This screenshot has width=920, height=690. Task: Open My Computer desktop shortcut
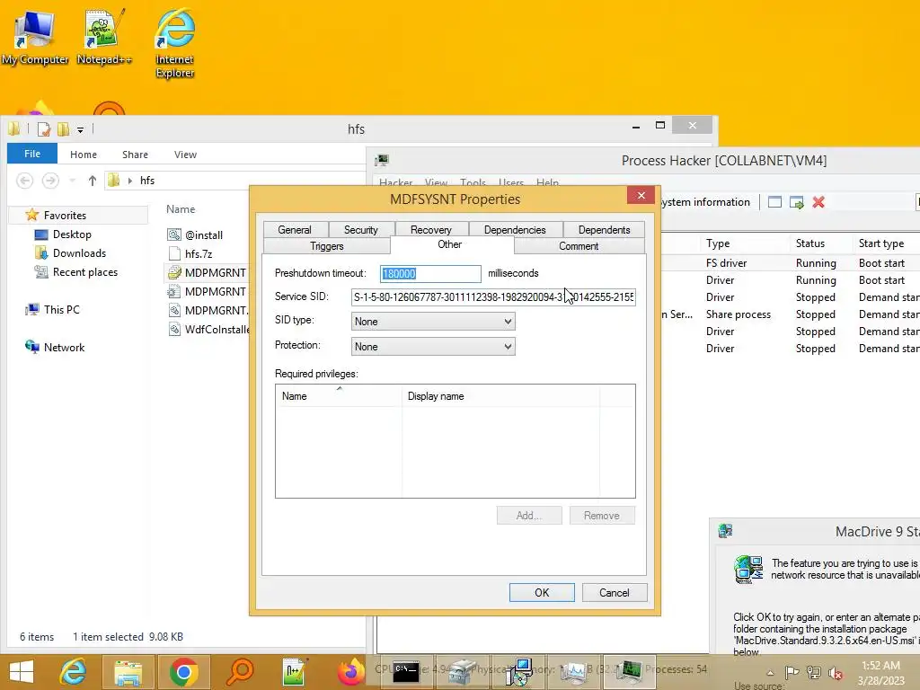pos(34,36)
